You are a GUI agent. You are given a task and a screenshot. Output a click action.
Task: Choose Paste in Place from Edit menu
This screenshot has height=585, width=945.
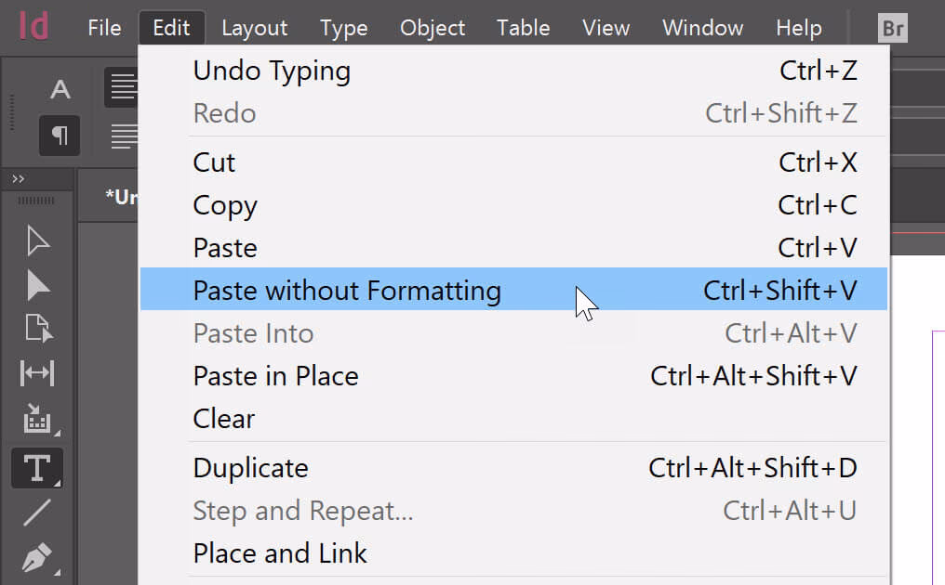pyautogui.click(x=275, y=376)
